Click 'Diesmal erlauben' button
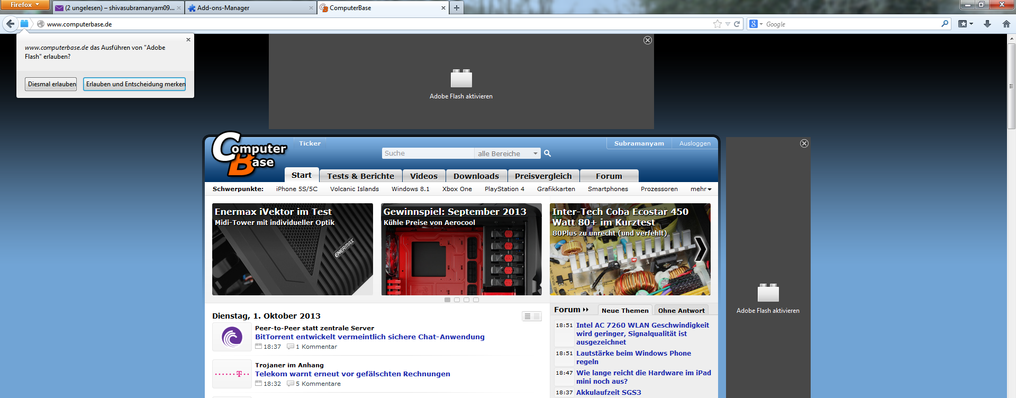The image size is (1016, 398). (51, 84)
